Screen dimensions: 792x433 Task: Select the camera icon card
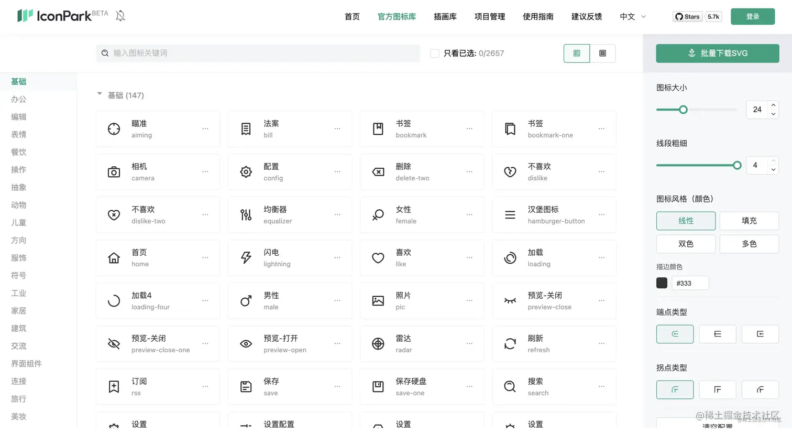(158, 172)
